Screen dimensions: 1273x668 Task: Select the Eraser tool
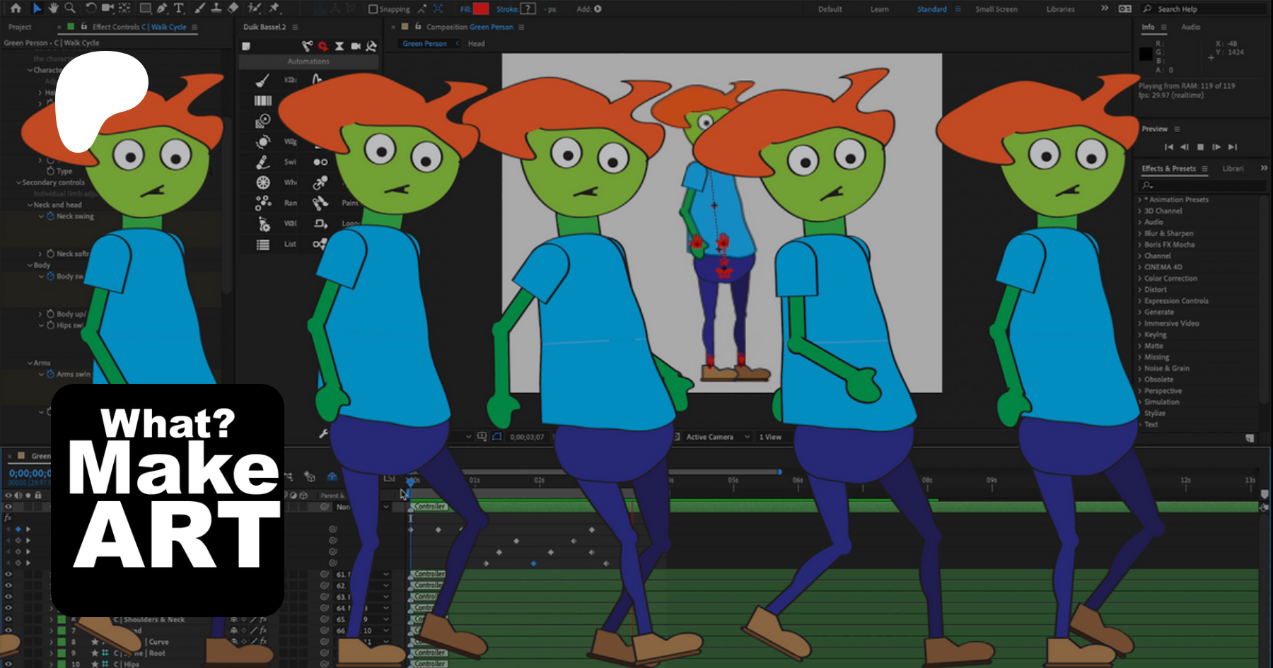coord(233,8)
